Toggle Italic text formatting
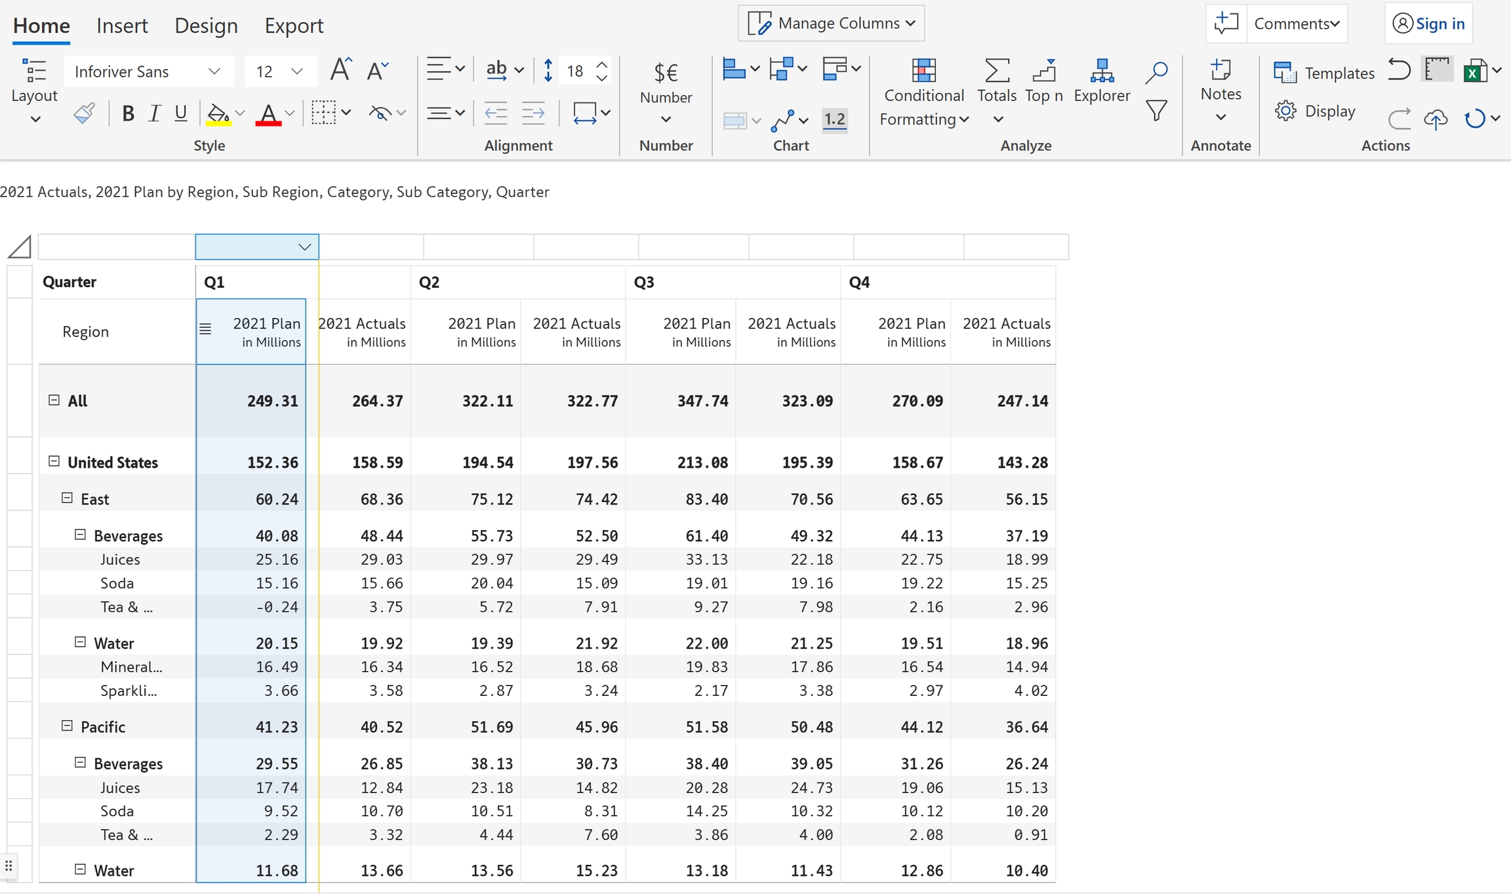 tap(154, 113)
